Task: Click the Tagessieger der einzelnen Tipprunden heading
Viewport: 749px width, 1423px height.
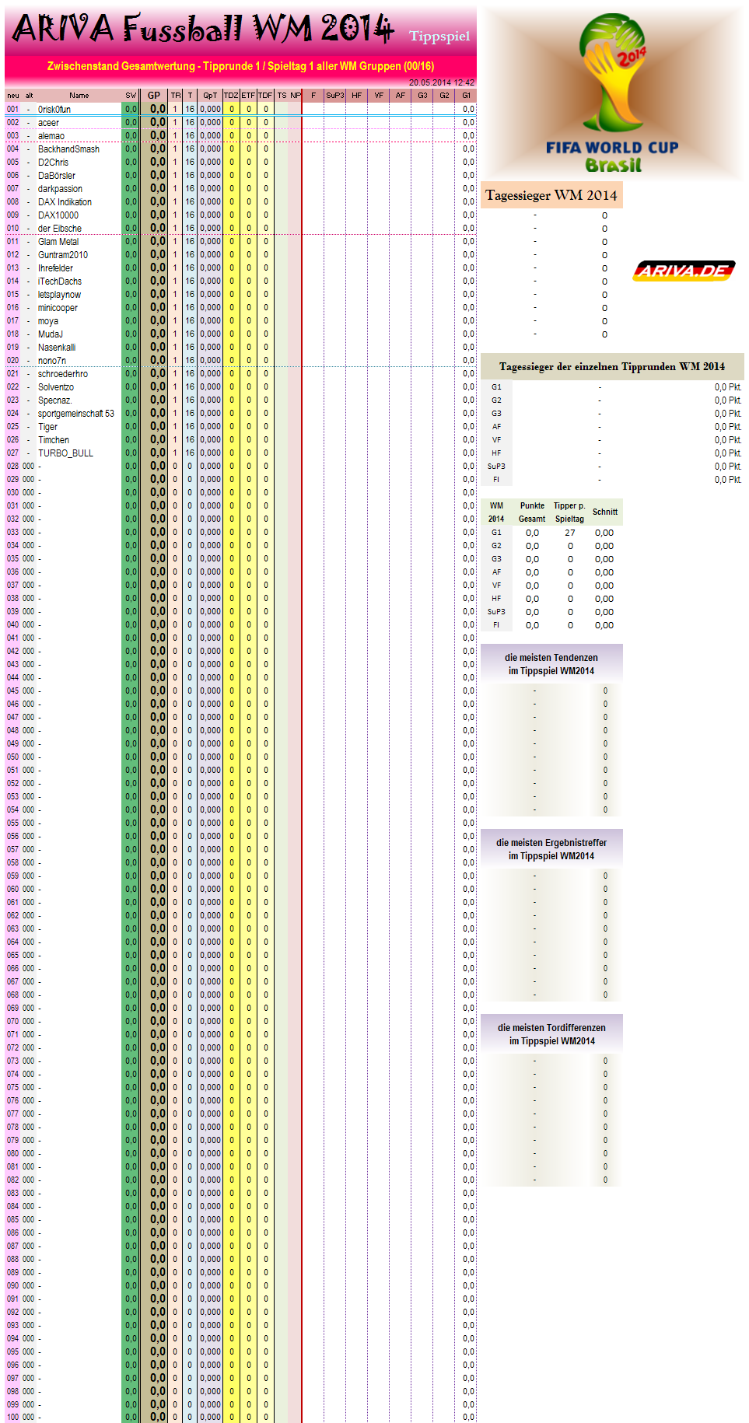Action: point(611,366)
